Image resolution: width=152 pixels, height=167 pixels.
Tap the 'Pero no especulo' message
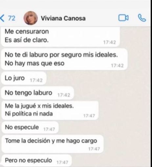pyautogui.click(x=37, y=160)
